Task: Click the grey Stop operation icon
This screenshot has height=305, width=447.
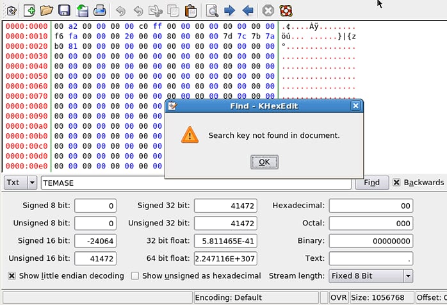Action: click(x=268, y=11)
